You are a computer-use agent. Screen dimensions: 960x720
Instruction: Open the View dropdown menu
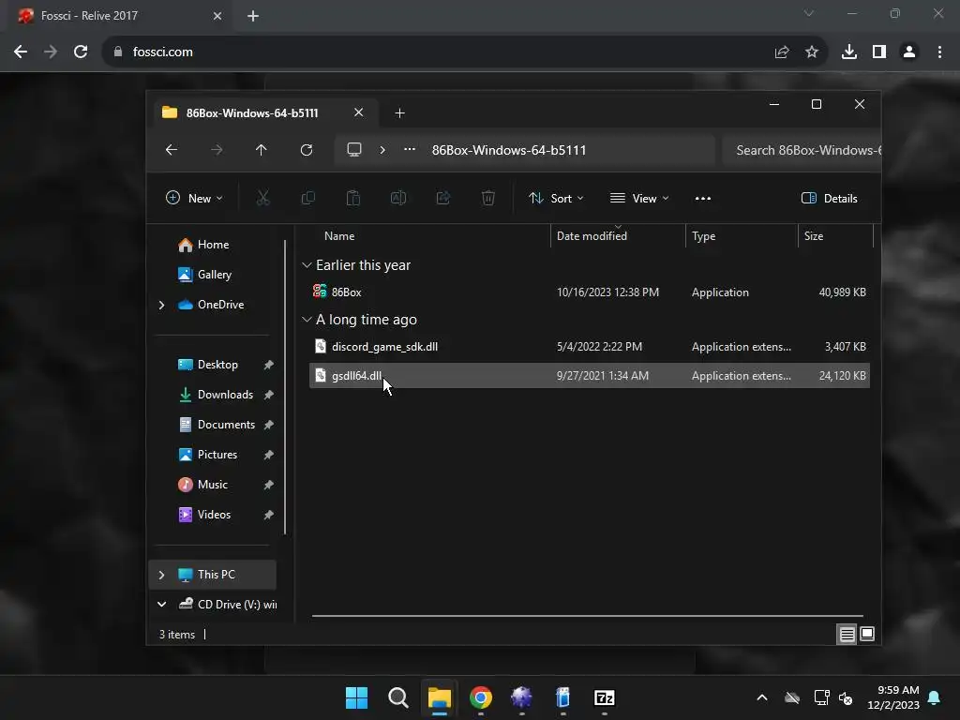639,199
